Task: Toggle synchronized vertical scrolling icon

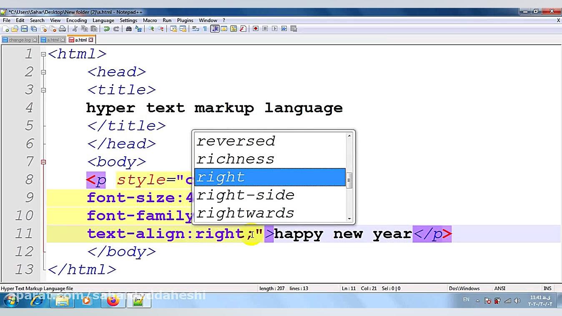Action: [173, 29]
